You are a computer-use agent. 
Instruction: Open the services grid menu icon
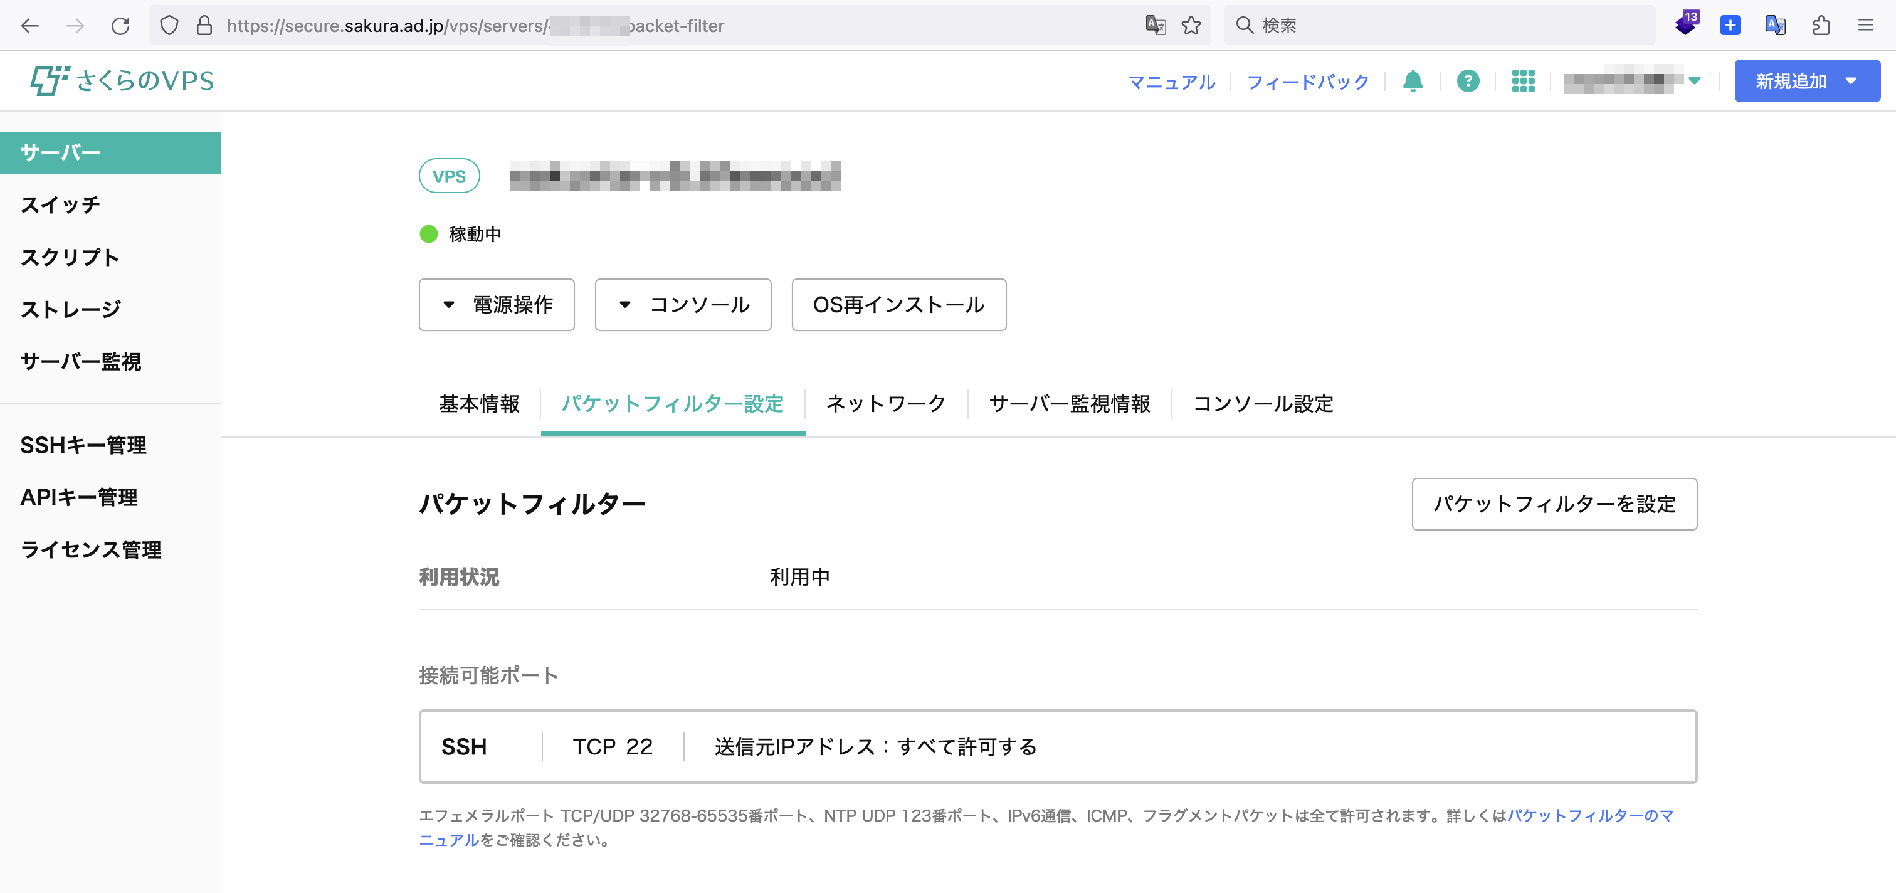(1523, 81)
